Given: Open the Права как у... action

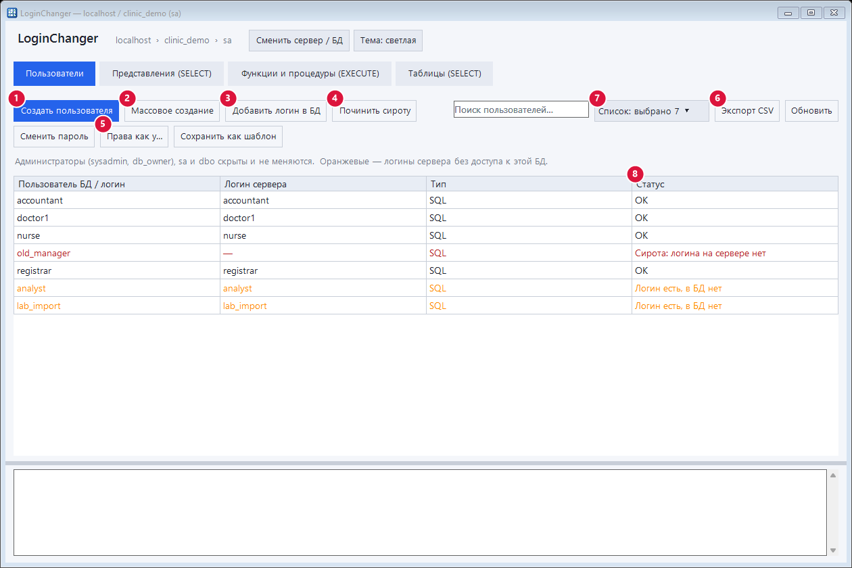Looking at the screenshot, I should [x=134, y=137].
